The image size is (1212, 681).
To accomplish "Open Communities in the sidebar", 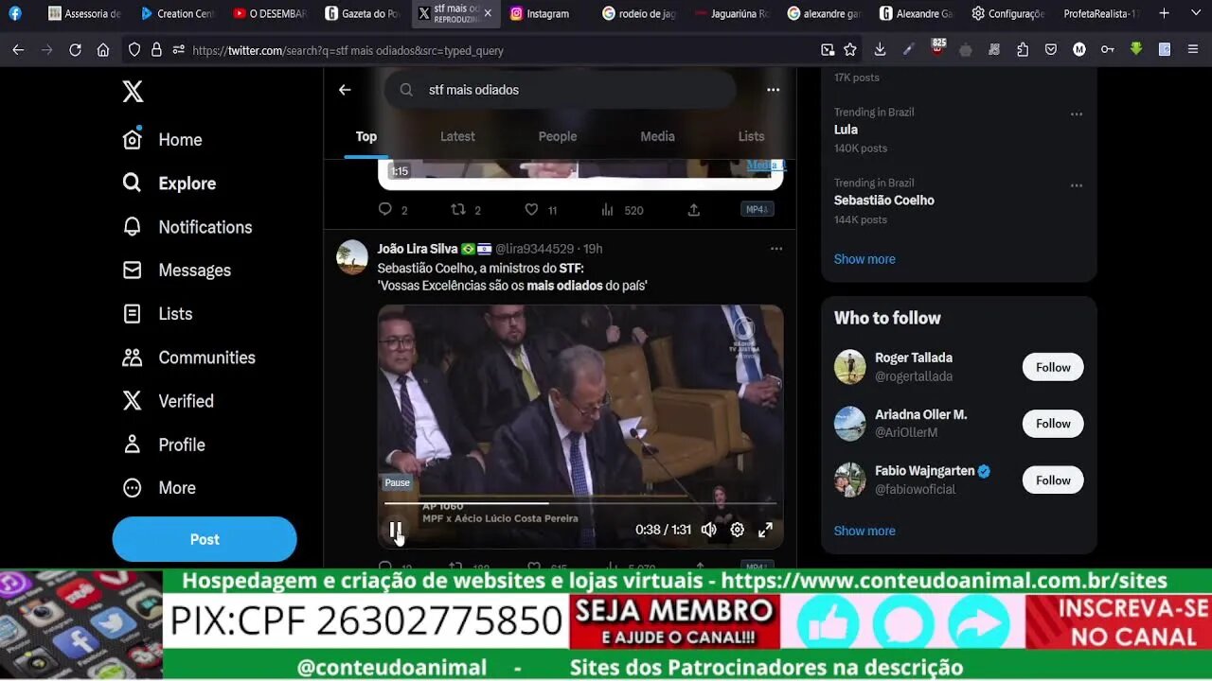I will [188, 358].
